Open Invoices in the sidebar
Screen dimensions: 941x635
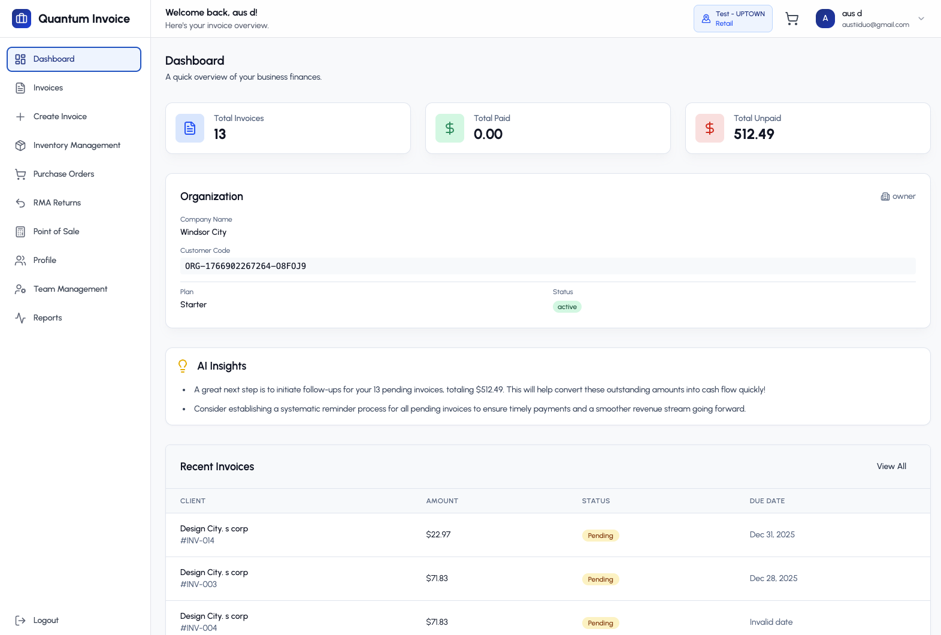(48, 88)
